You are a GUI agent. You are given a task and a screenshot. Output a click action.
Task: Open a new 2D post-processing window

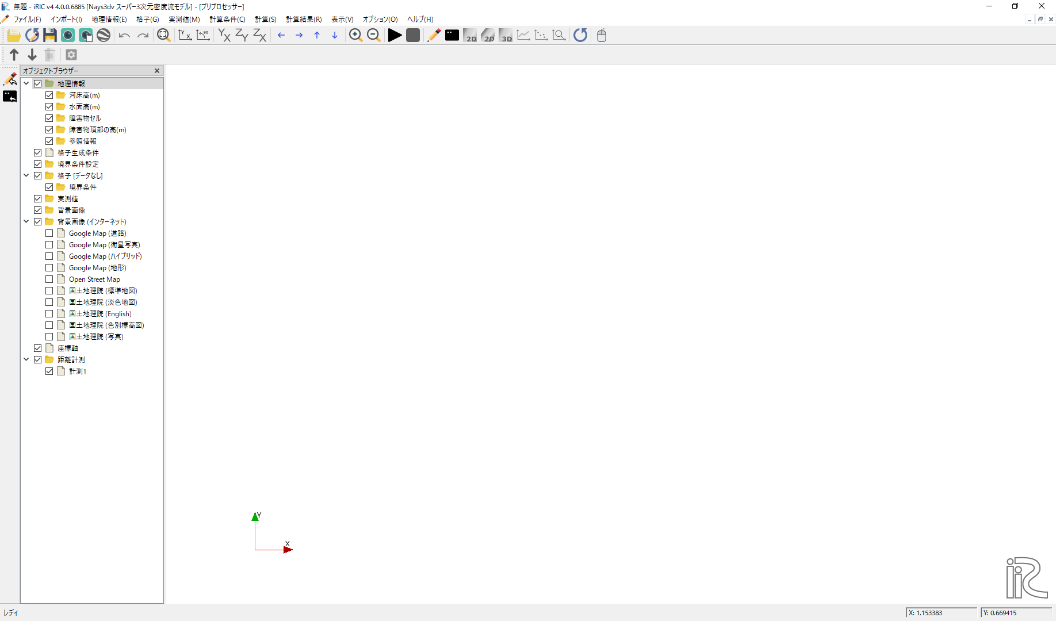pos(470,36)
